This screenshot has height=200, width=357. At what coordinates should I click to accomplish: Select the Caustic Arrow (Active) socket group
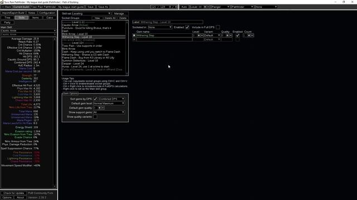(94, 25)
